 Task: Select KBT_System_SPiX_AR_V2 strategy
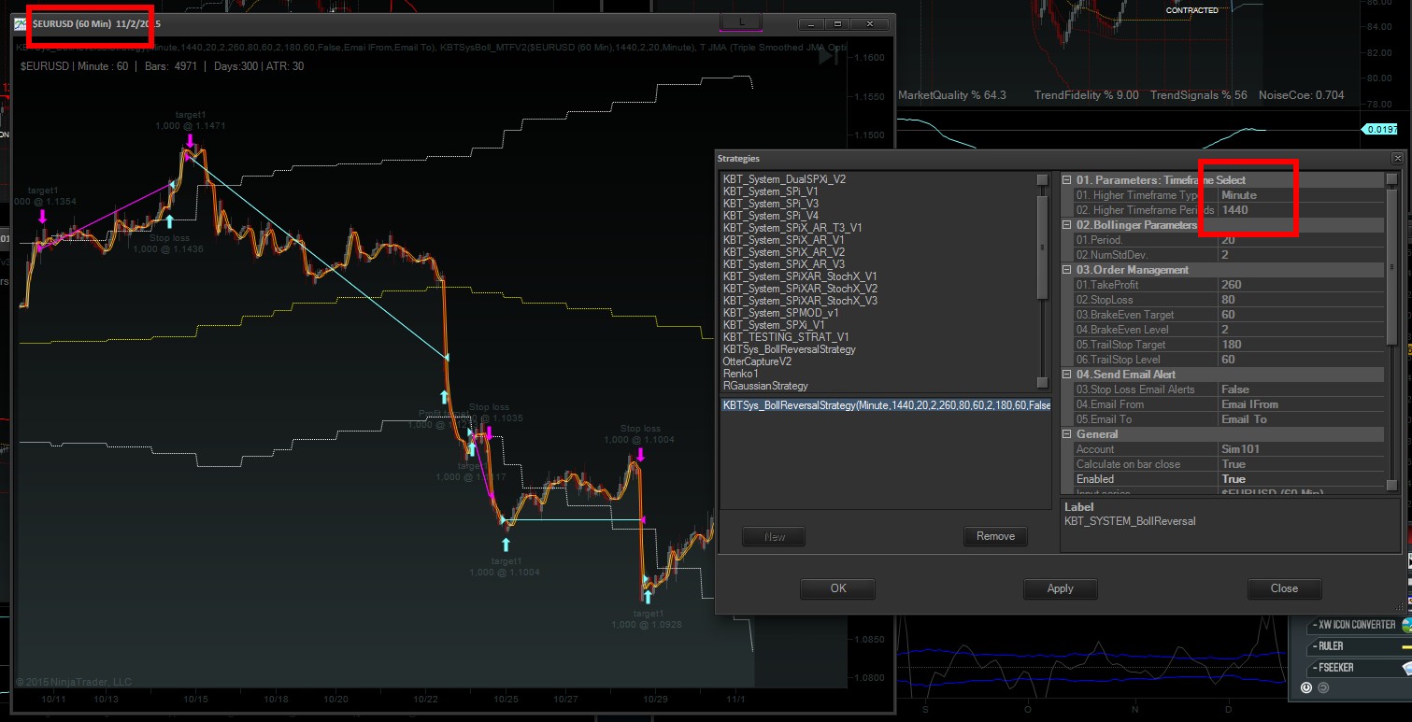click(783, 252)
